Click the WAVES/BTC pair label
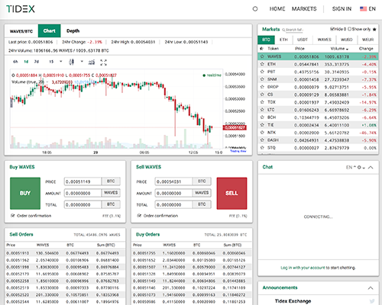Viewport: 382px width, 305px height. 21,31
